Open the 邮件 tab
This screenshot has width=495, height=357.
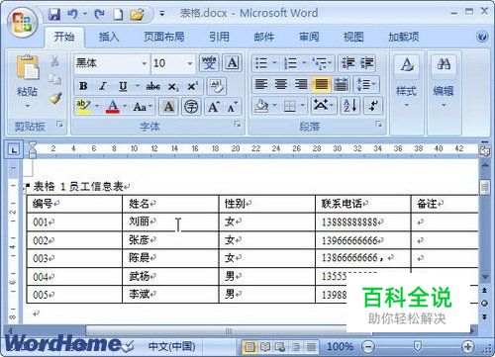(x=264, y=37)
